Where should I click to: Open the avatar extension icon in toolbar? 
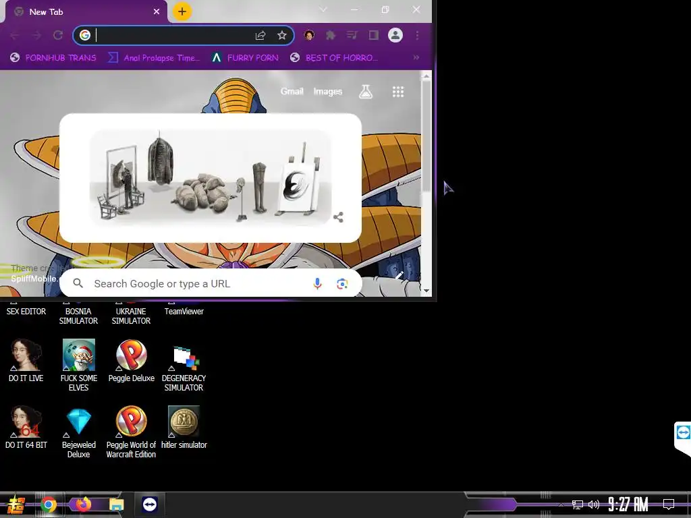tap(309, 35)
